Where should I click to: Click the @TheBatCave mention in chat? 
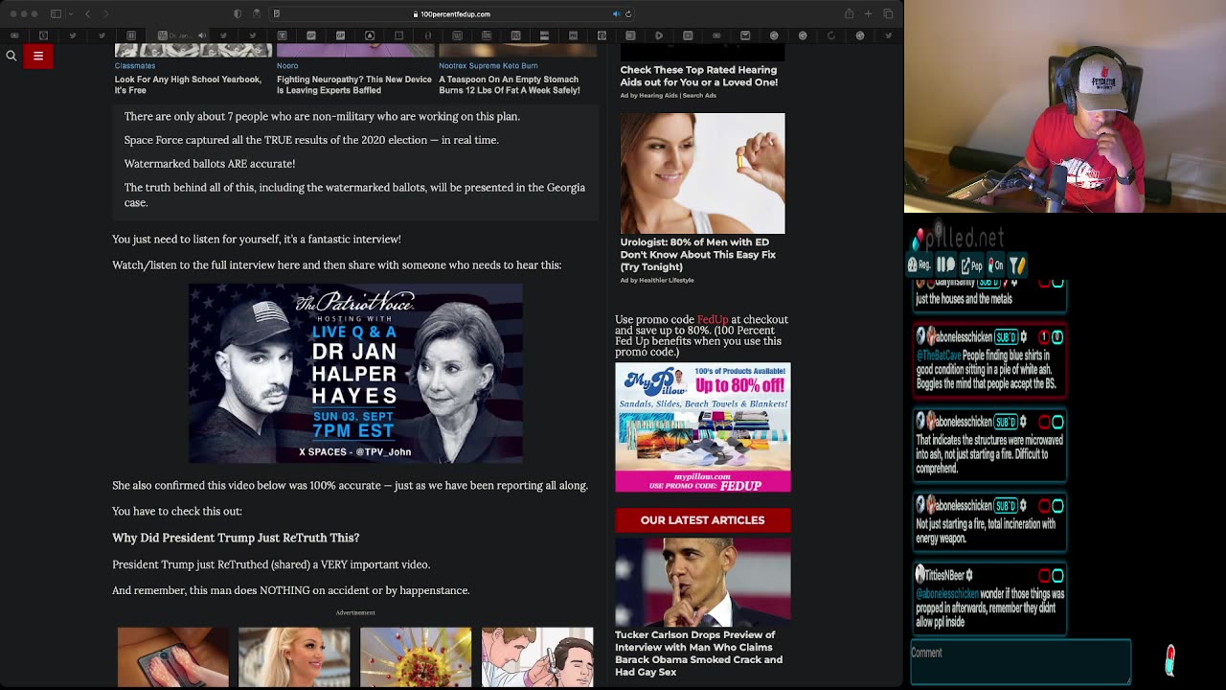939,356
